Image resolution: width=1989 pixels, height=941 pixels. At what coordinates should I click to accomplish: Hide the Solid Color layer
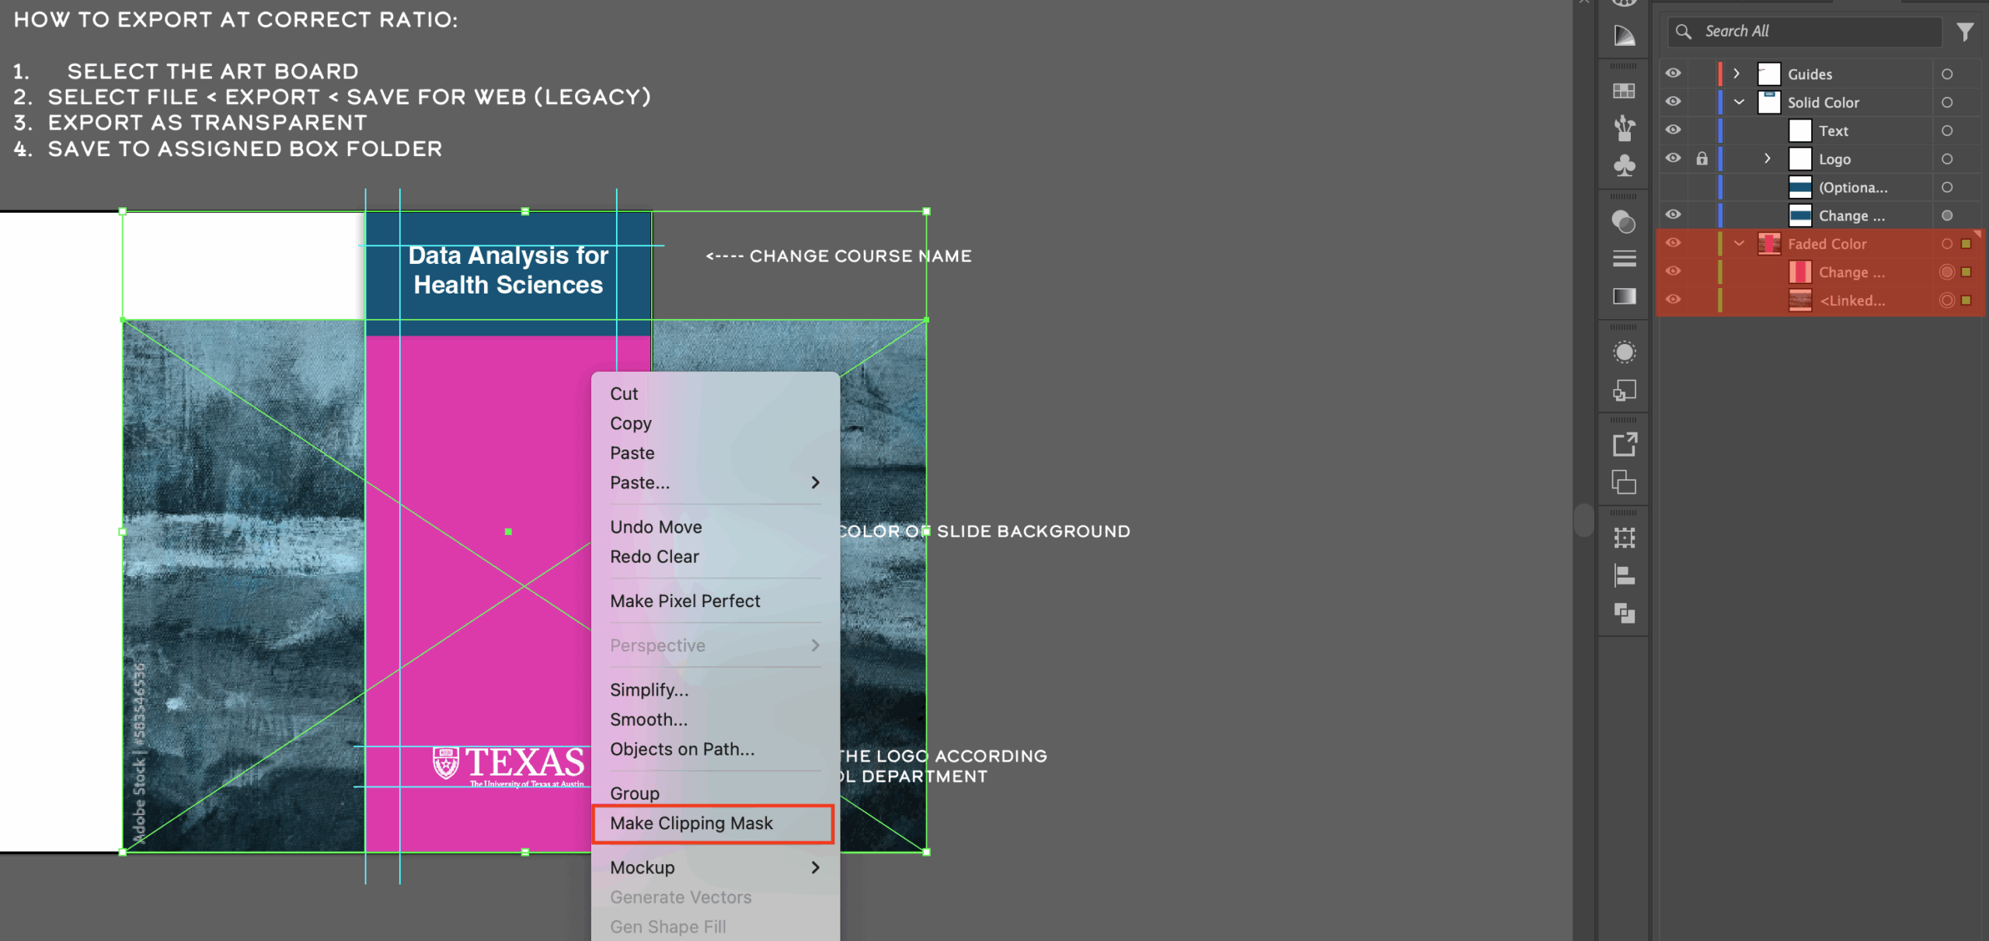coord(1673,102)
